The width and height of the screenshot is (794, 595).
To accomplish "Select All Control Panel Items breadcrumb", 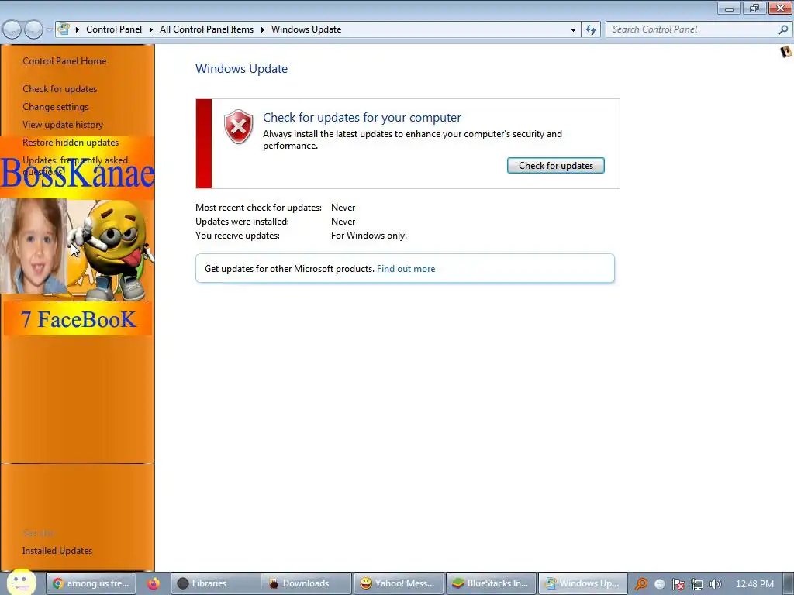I will click(206, 29).
